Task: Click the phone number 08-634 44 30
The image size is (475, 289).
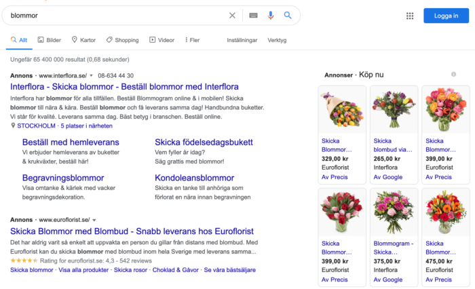Action: (x=115, y=75)
